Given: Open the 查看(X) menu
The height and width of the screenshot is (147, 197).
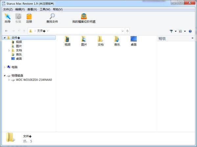Looking at the screenshot, I should pyautogui.click(x=32, y=9).
